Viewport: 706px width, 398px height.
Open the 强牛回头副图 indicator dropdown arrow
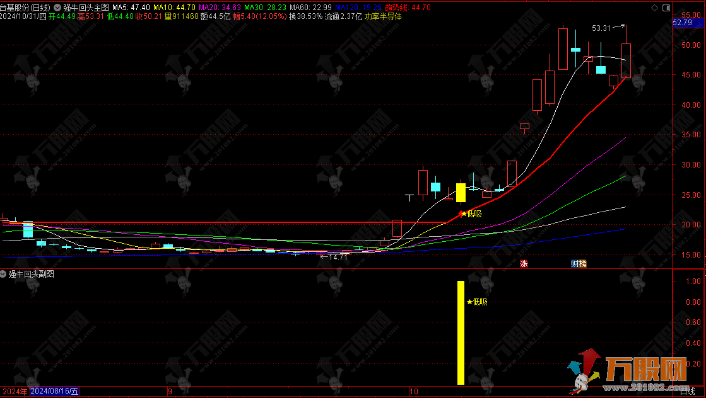coord(3,274)
